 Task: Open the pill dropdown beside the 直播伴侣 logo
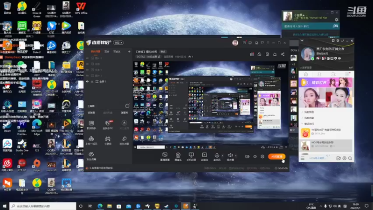(x=118, y=42)
